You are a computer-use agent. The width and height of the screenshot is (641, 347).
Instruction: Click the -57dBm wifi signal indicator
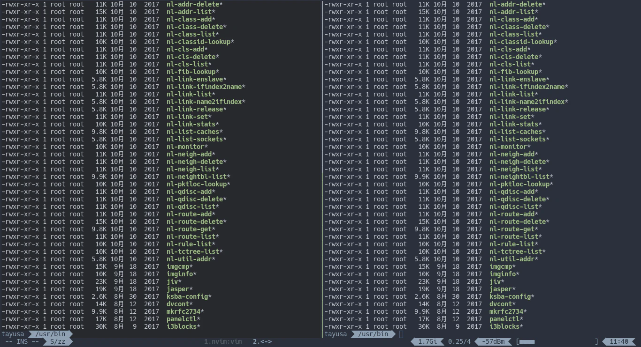[x=493, y=341]
